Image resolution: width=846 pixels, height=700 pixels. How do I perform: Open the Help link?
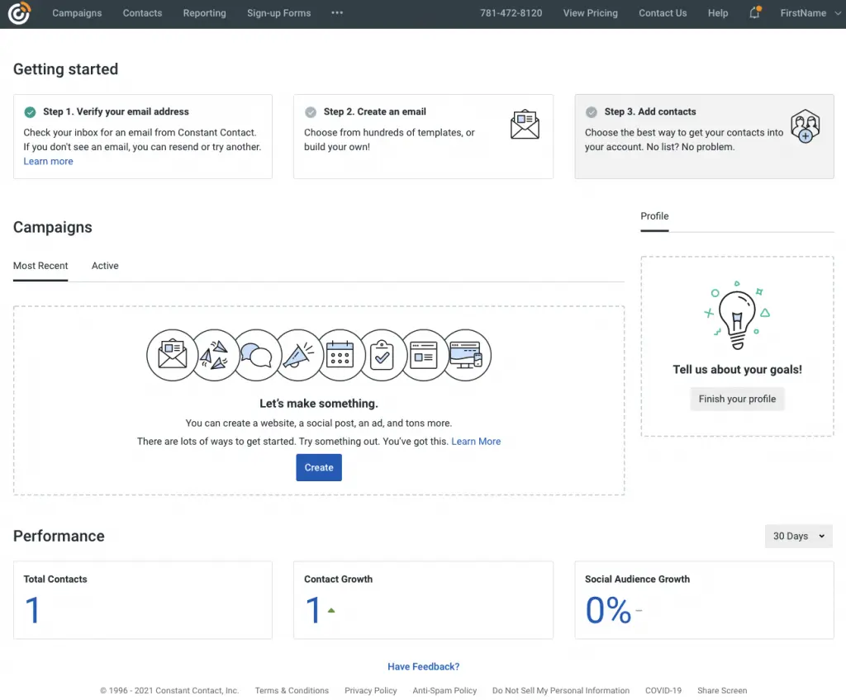point(718,13)
